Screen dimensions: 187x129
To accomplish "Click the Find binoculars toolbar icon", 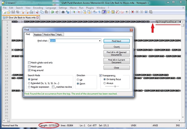I will click(63, 12).
